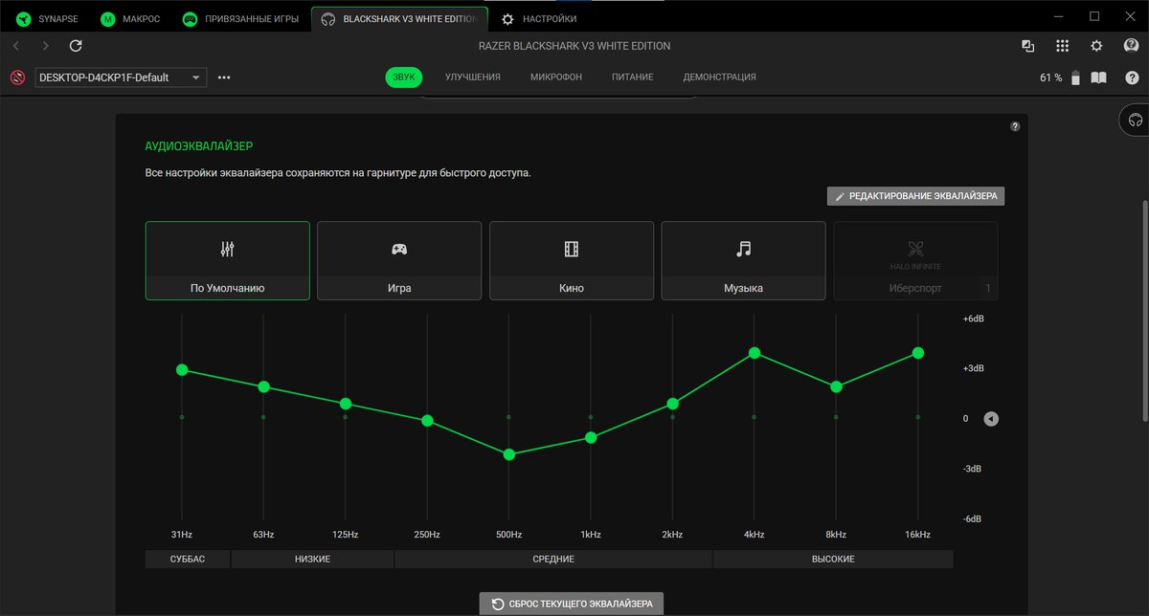This screenshot has width=1149, height=616.
Task: Select the Питание sub-tab
Action: [x=633, y=77]
